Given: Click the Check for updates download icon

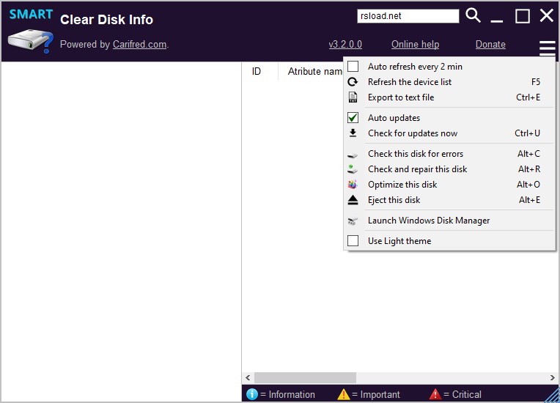Looking at the screenshot, I should click(x=353, y=133).
